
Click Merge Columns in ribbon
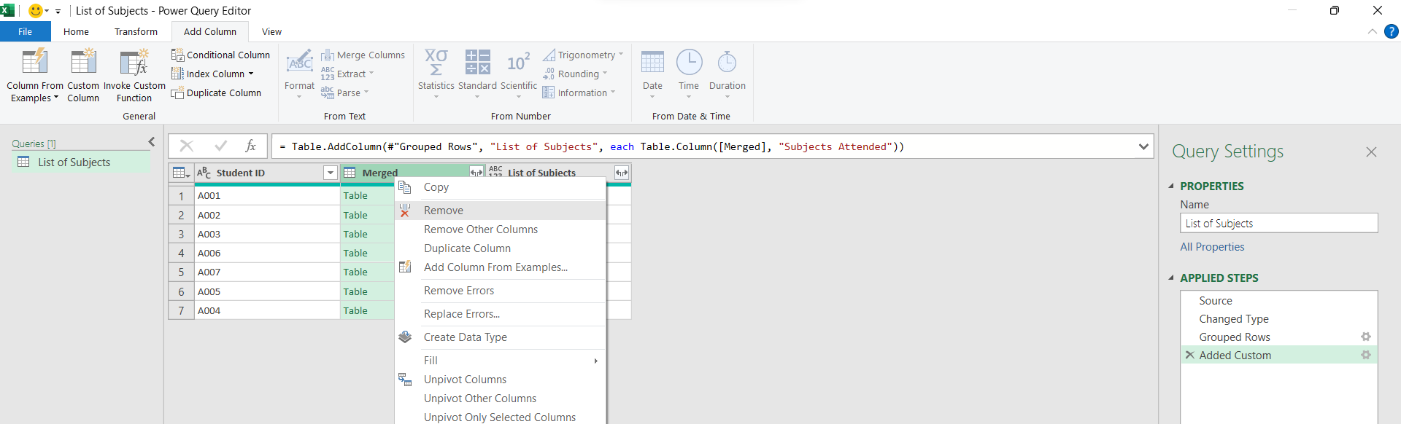point(363,55)
